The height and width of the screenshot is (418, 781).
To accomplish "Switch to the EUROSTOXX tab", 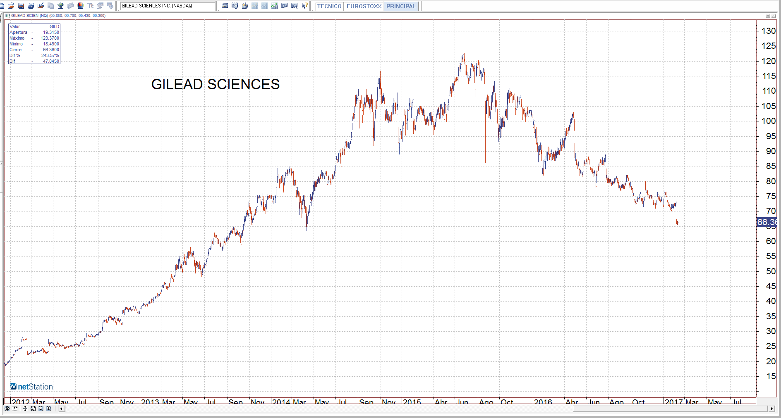I will point(364,6).
